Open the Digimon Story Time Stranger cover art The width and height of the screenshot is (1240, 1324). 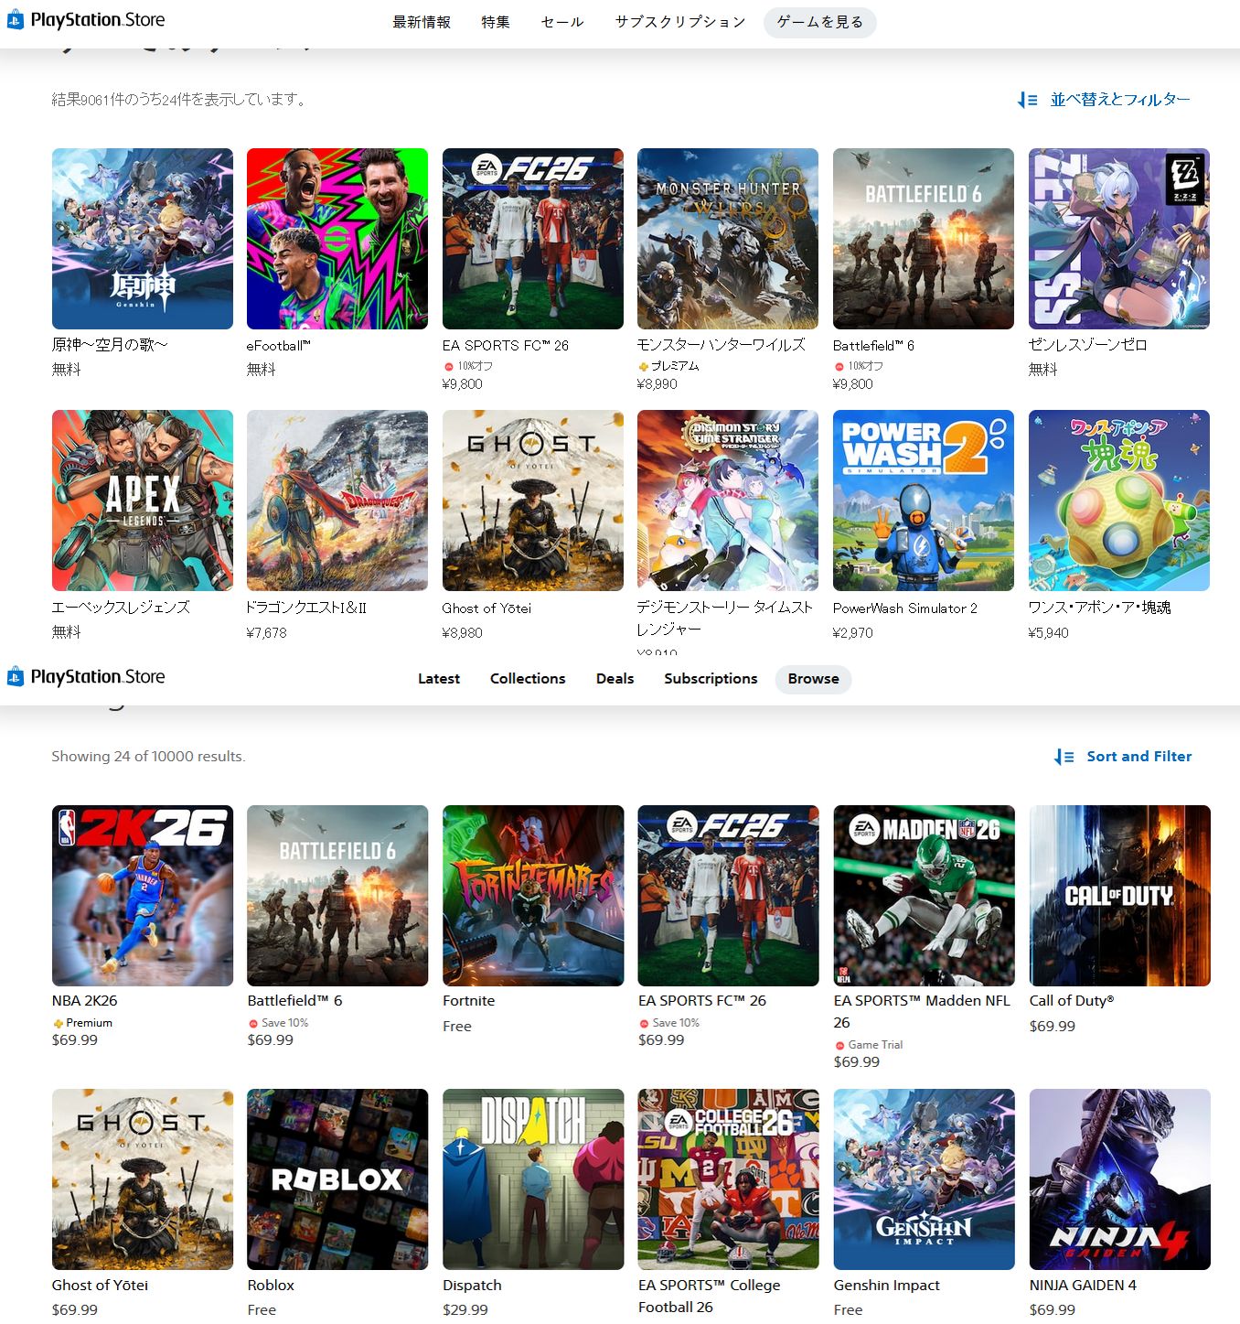728,501
